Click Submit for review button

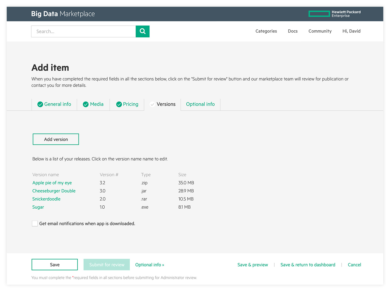[107, 265]
